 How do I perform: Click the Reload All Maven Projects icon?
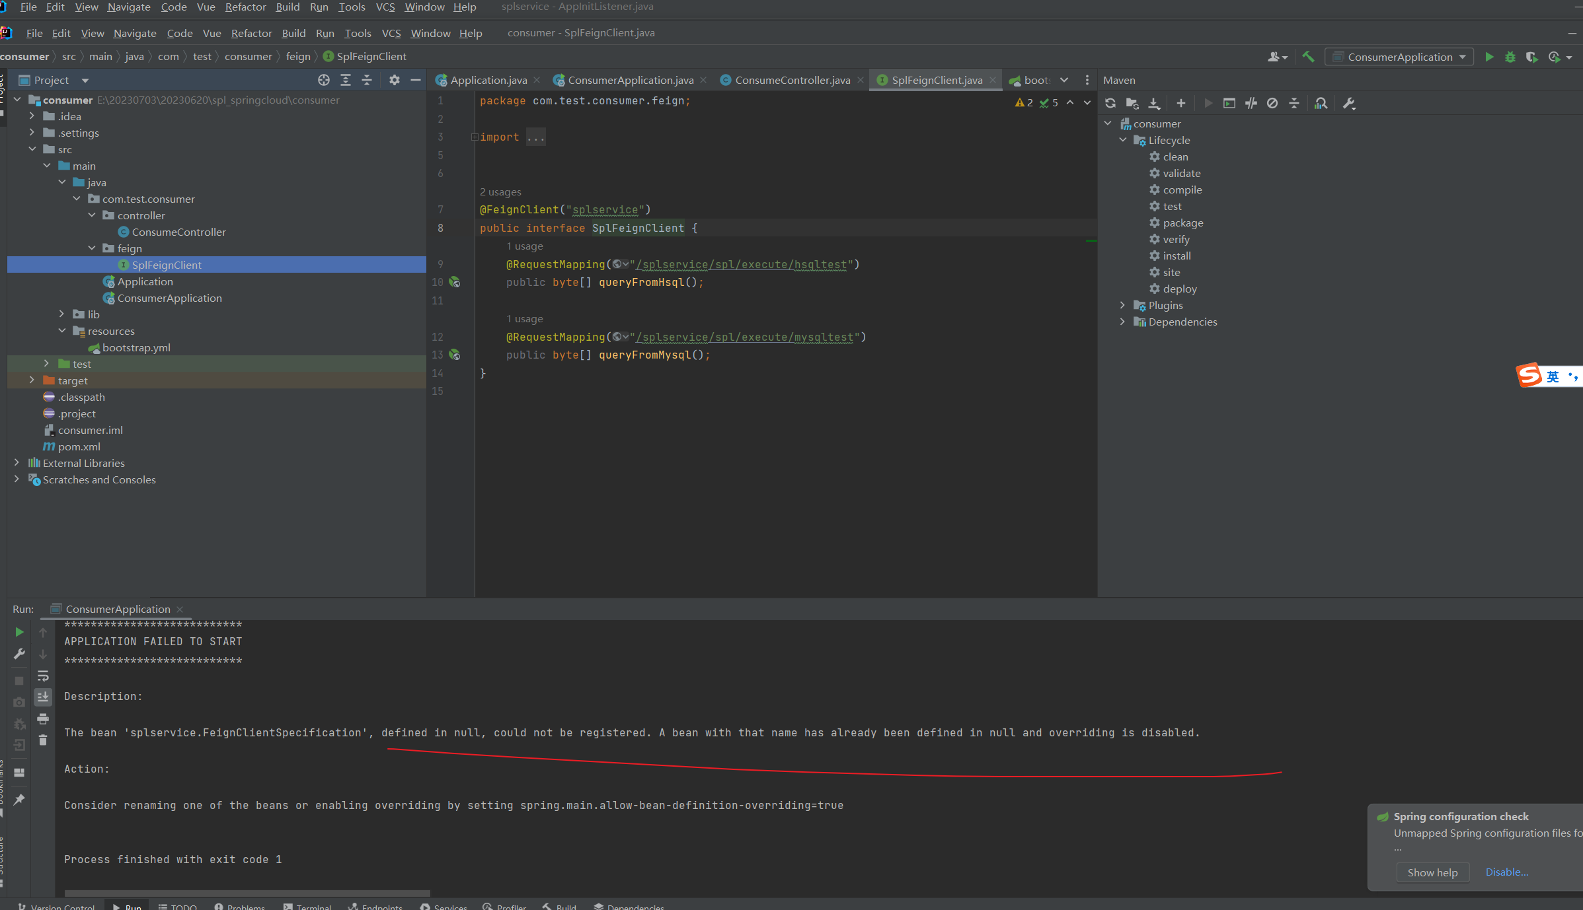(1110, 103)
